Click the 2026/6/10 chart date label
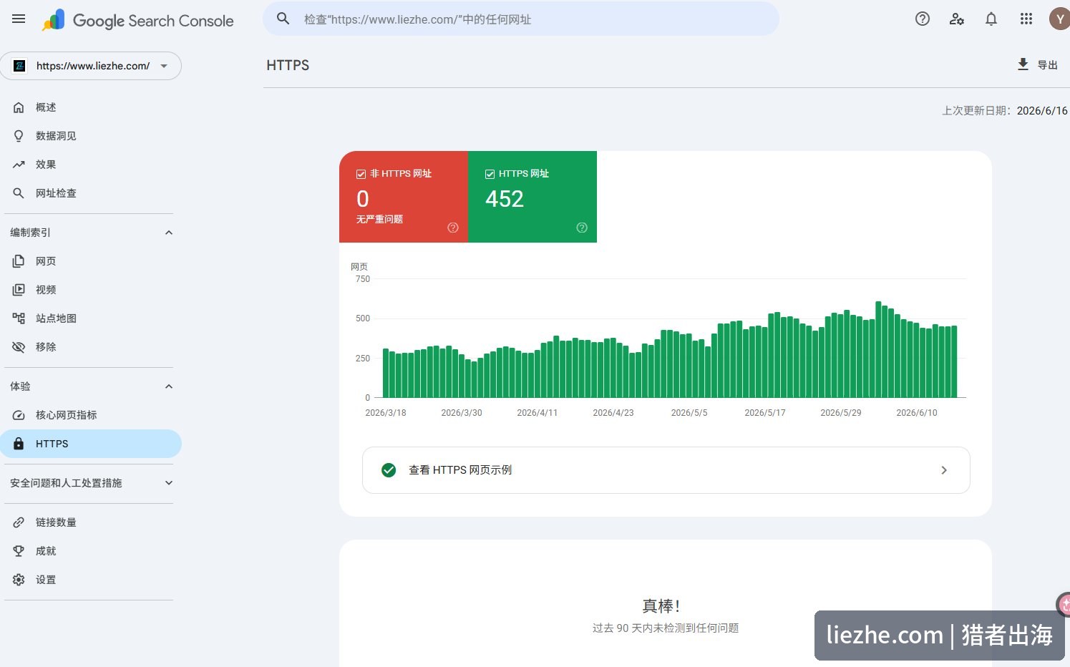1070x667 pixels. (x=916, y=413)
